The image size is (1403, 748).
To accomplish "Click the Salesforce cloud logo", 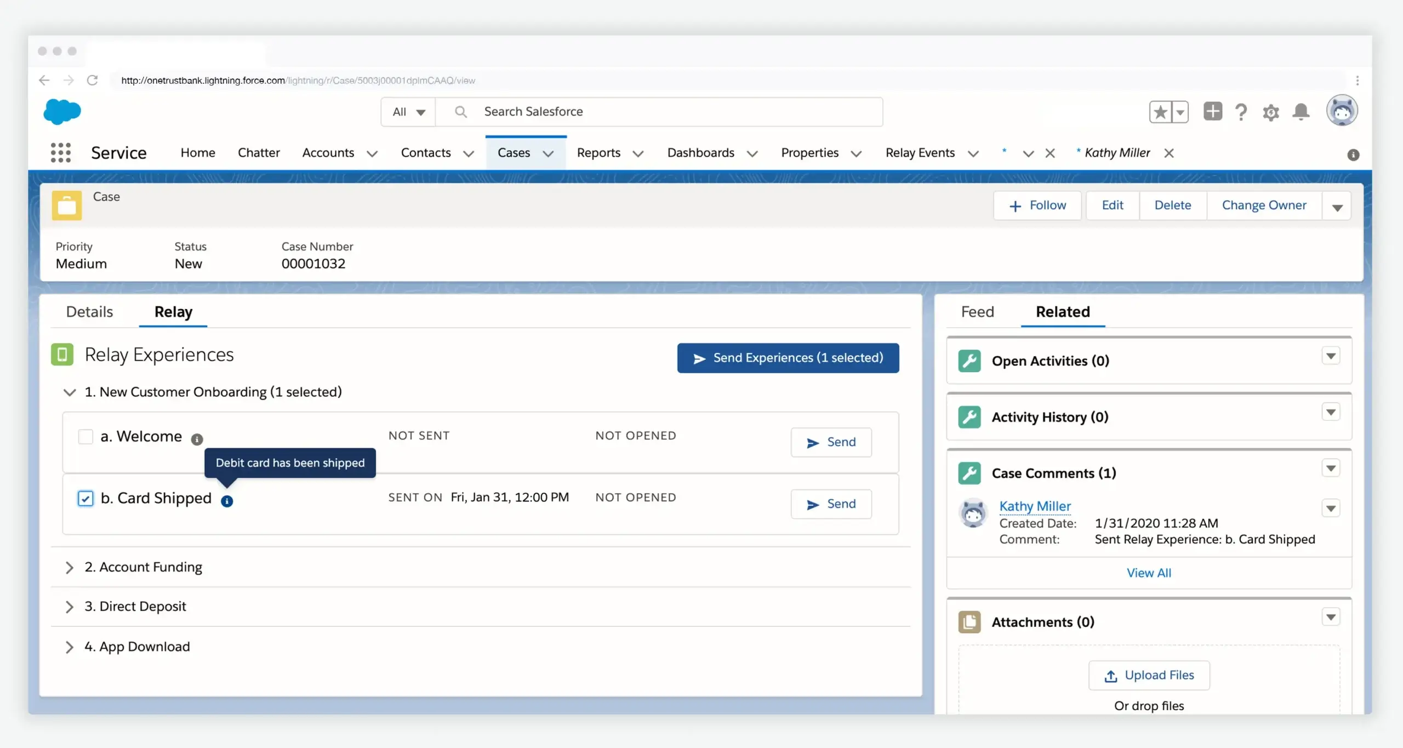I will coord(62,112).
